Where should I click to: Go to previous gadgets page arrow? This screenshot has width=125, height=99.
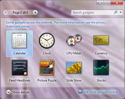click(5, 13)
